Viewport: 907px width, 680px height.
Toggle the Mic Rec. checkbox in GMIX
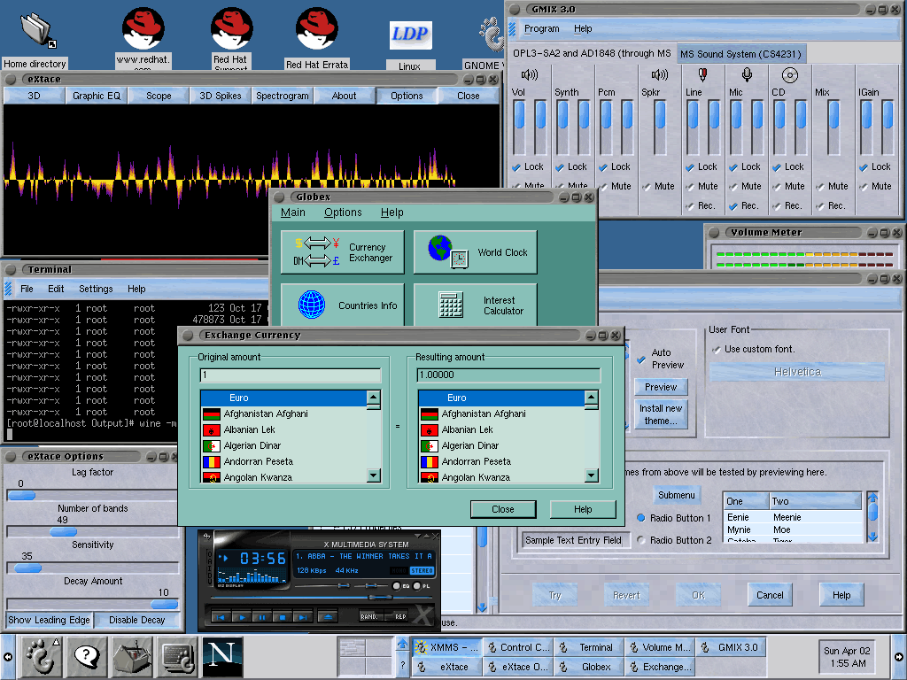[733, 205]
